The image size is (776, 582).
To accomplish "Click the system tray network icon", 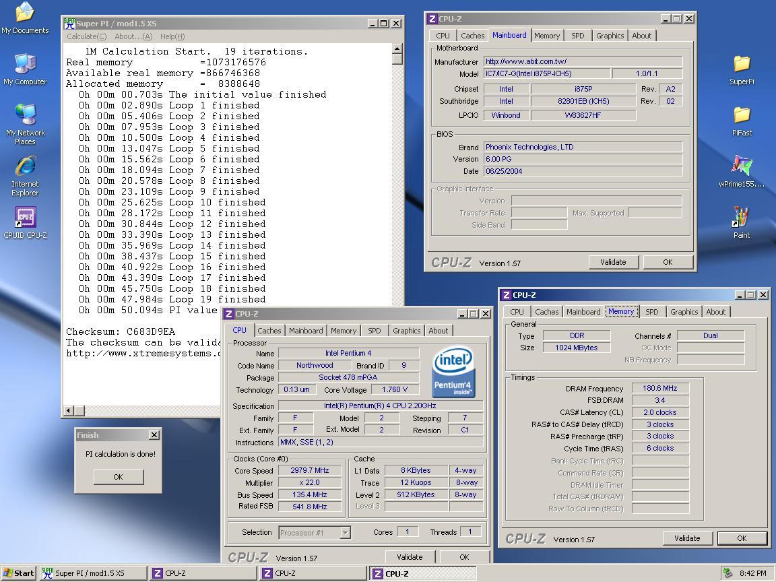I will coord(727,573).
